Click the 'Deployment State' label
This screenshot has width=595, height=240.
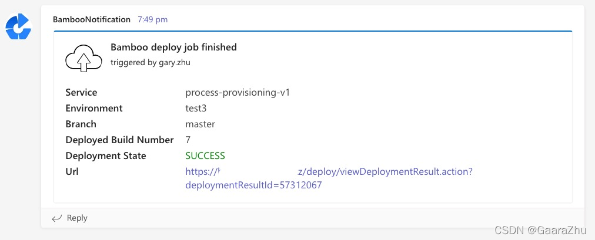coord(106,156)
